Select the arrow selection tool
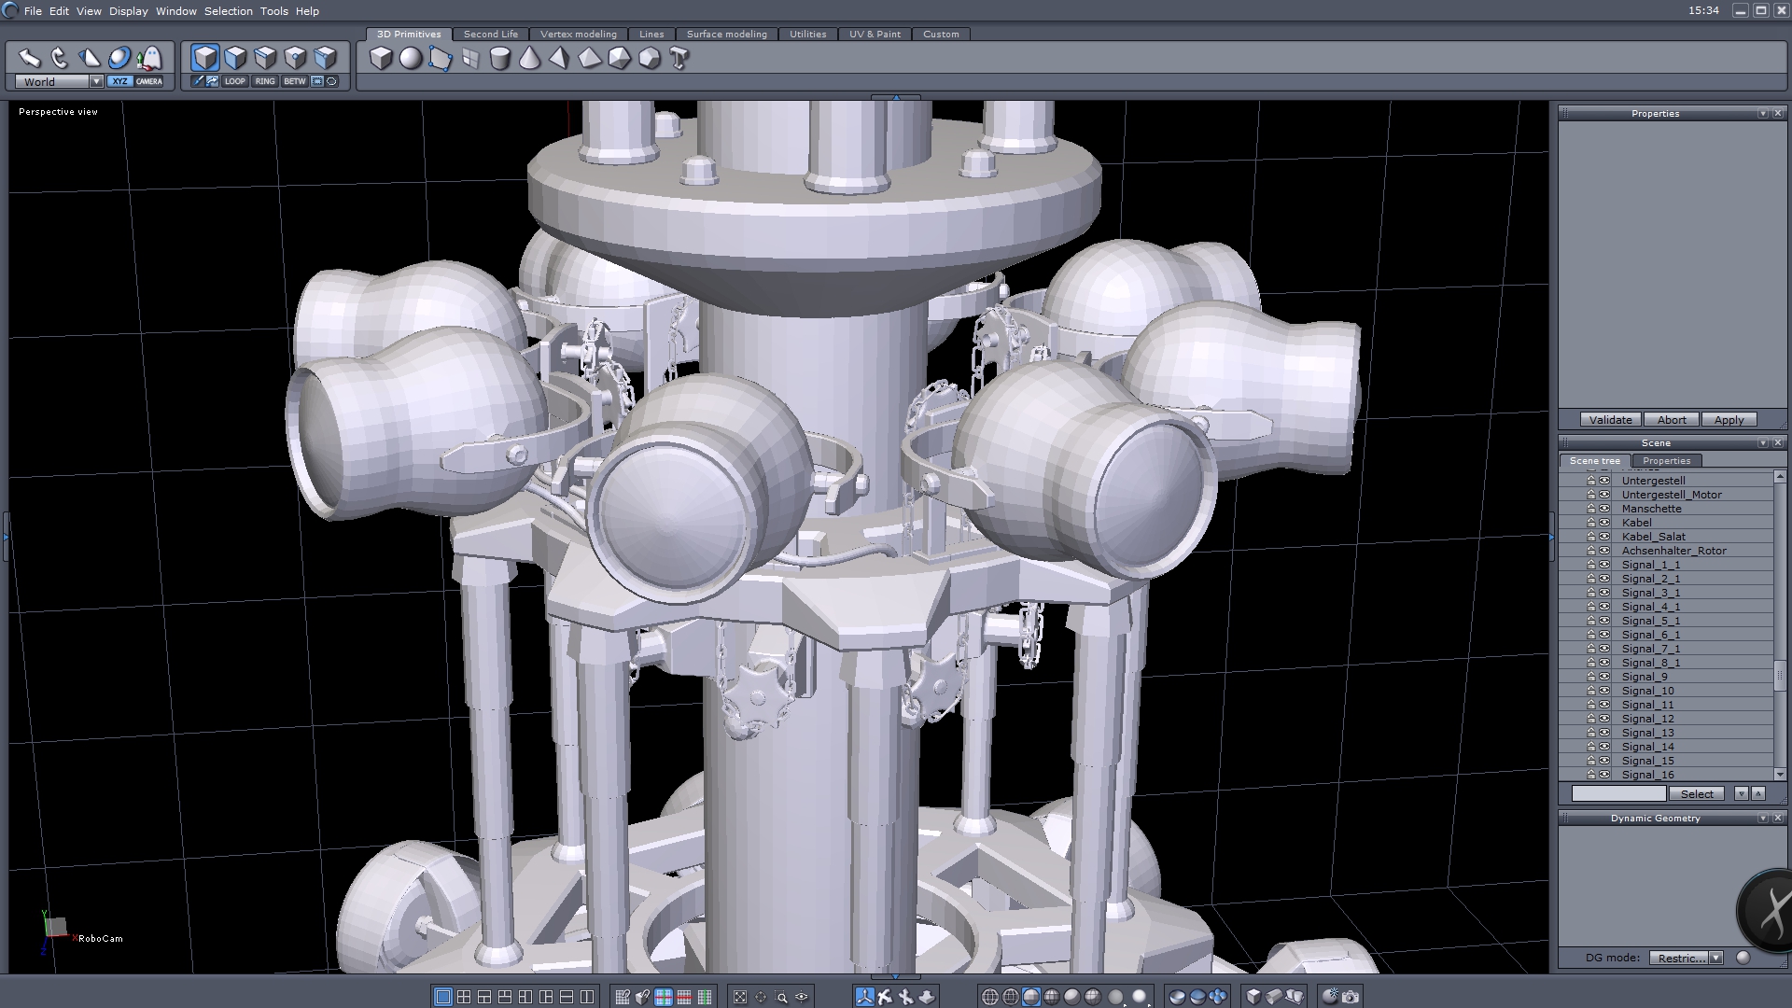 coord(29,58)
